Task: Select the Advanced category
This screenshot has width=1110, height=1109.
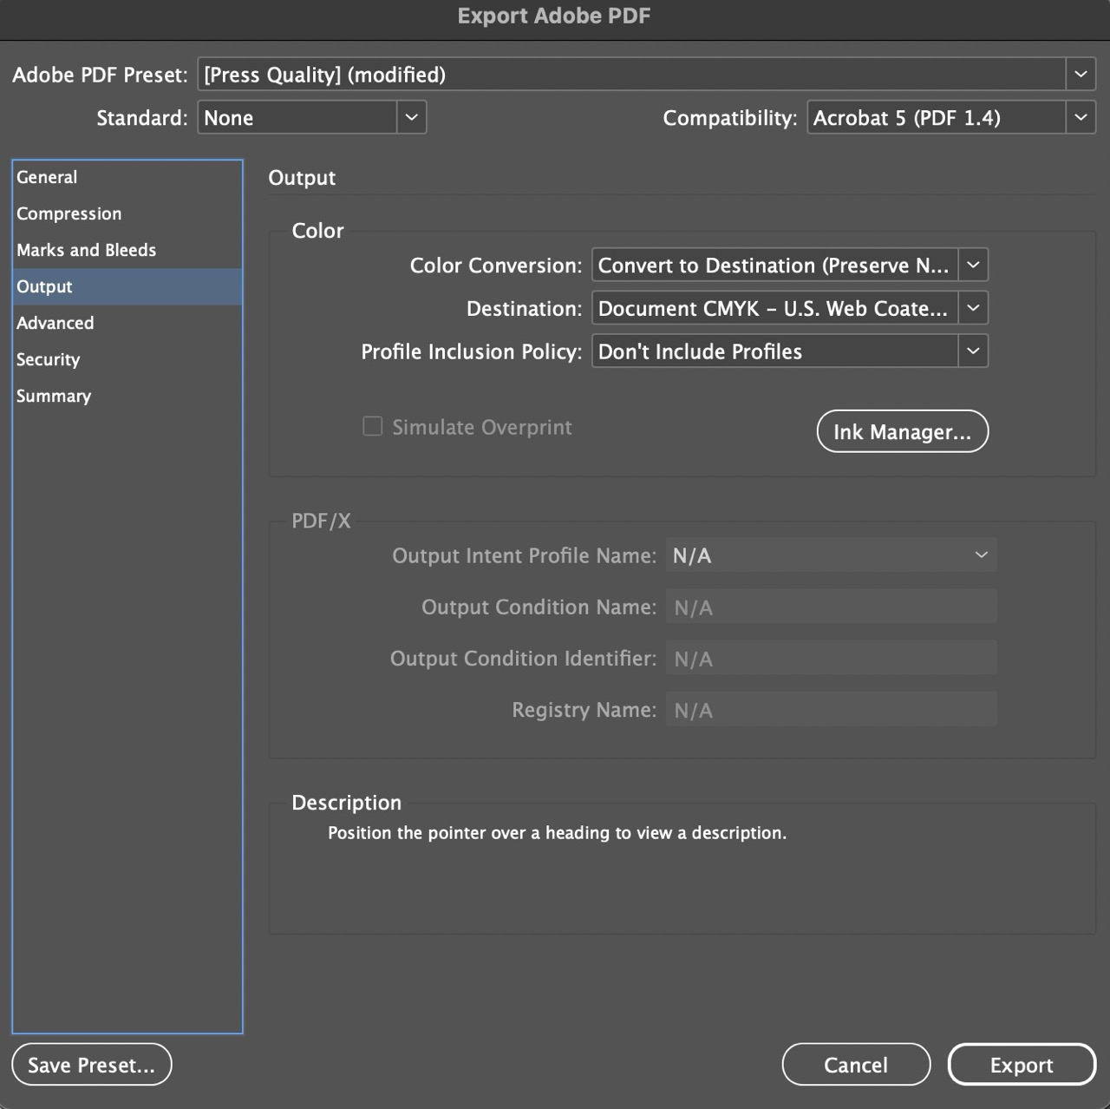Action: 127,323
